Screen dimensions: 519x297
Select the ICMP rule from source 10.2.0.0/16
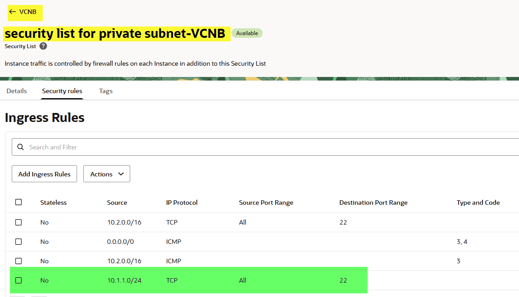point(18,261)
